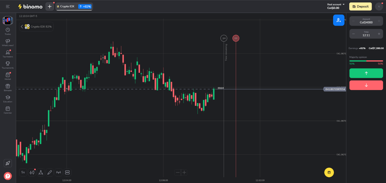Open the hamburger menu
Screen dimensions: 386x183
tap(8, 6)
